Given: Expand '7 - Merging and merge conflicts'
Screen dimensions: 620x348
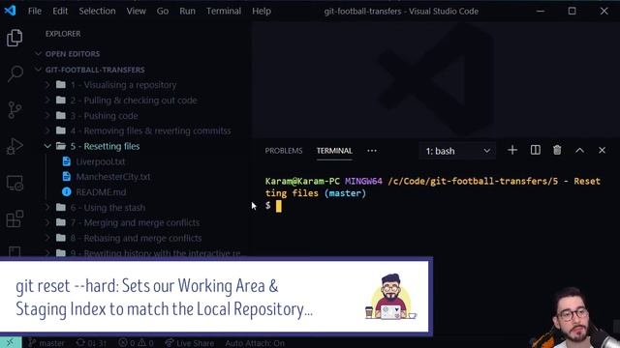Looking at the screenshot, I should (135, 222).
